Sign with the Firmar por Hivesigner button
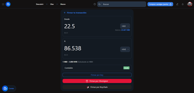The height and width of the screenshot is (93, 194). 97,81
